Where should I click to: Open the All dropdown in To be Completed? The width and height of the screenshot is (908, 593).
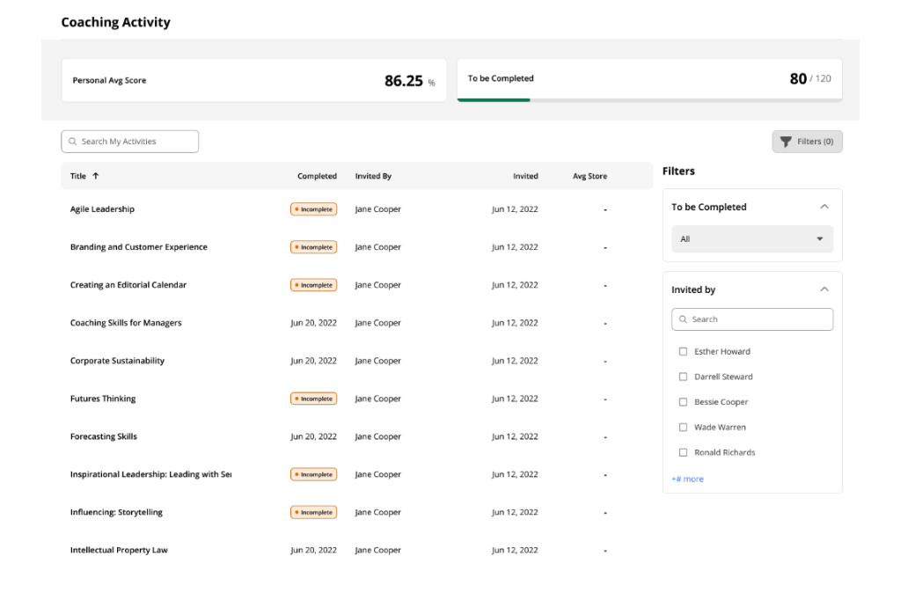coord(751,238)
